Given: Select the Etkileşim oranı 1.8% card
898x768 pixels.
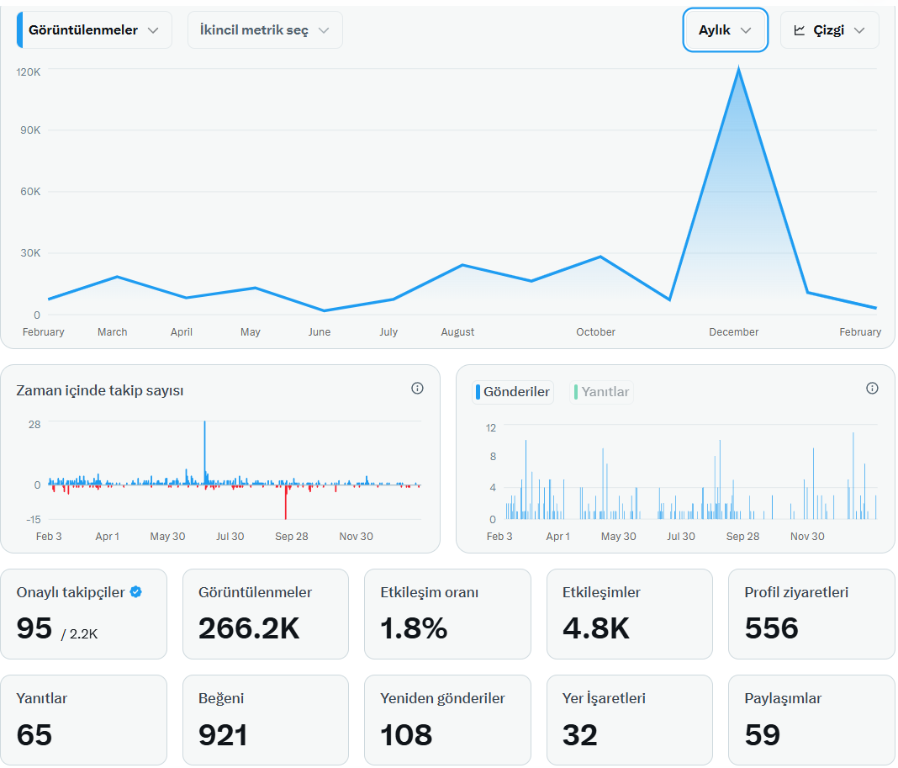Looking at the screenshot, I should (x=447, y=614).
